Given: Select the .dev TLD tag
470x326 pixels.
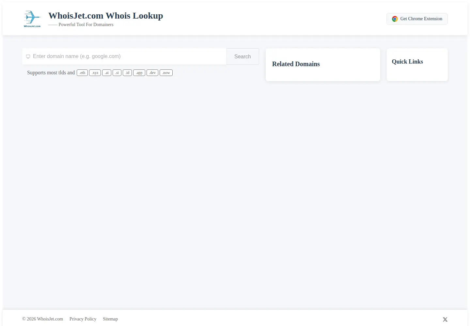Looking at the screenshot, I should (x=152, y=73).
